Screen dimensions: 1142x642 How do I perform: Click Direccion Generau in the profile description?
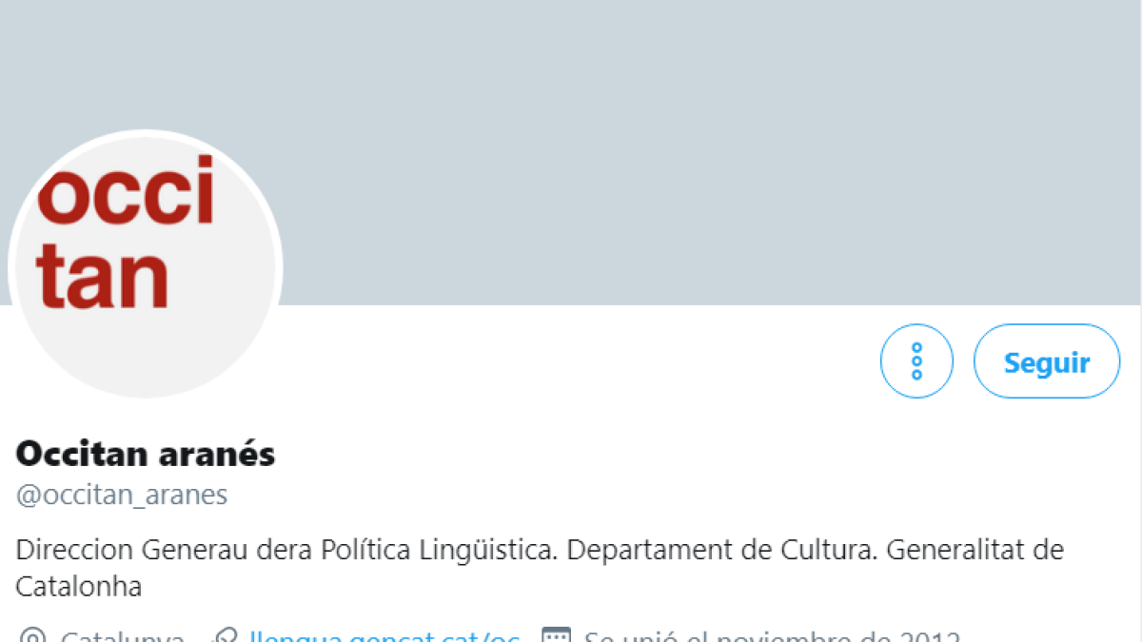point(114,550)
